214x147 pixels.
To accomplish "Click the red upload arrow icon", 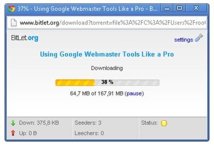I will (x=13, y=133).
